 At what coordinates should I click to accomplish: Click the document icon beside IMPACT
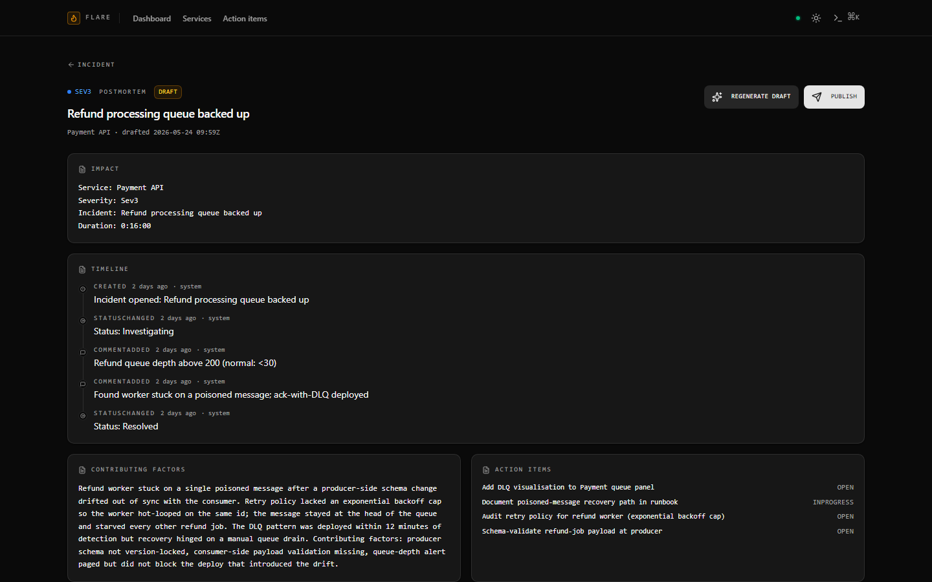click(82, 169)
